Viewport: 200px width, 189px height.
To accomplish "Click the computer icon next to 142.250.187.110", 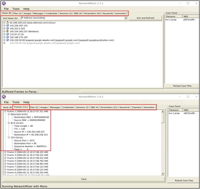I will (7, 25).
